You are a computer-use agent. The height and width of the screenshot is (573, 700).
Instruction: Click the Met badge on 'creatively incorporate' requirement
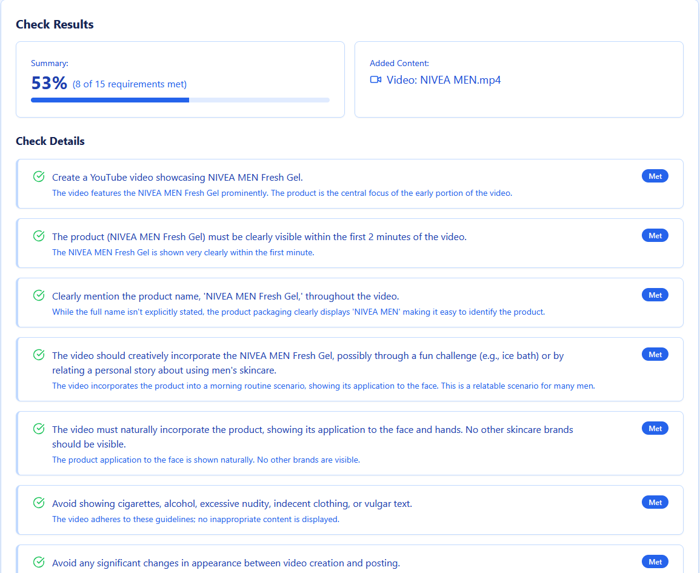pyautogui.click(x=655, y=354)
